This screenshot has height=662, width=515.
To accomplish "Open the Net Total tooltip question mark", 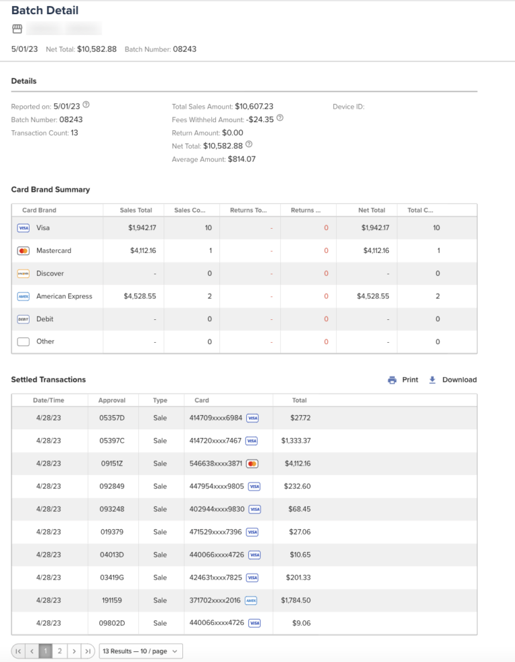I will tap(248, 145).
